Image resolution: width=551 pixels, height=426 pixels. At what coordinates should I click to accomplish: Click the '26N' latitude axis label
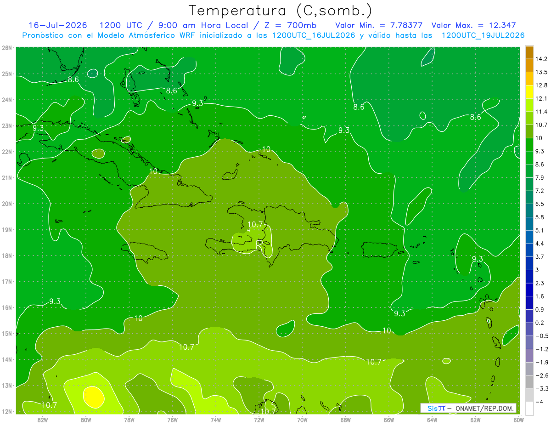point(6,48)
